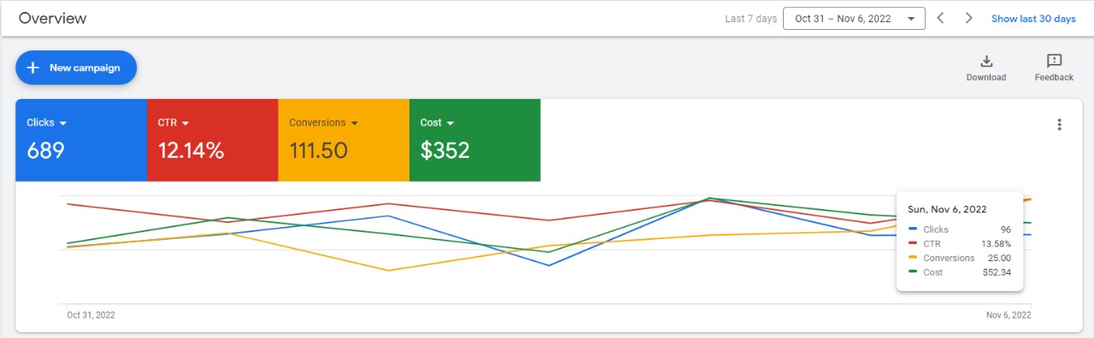
Task: Select the green Cost scorecard showing $352
Action: click(x=475, y=140)
